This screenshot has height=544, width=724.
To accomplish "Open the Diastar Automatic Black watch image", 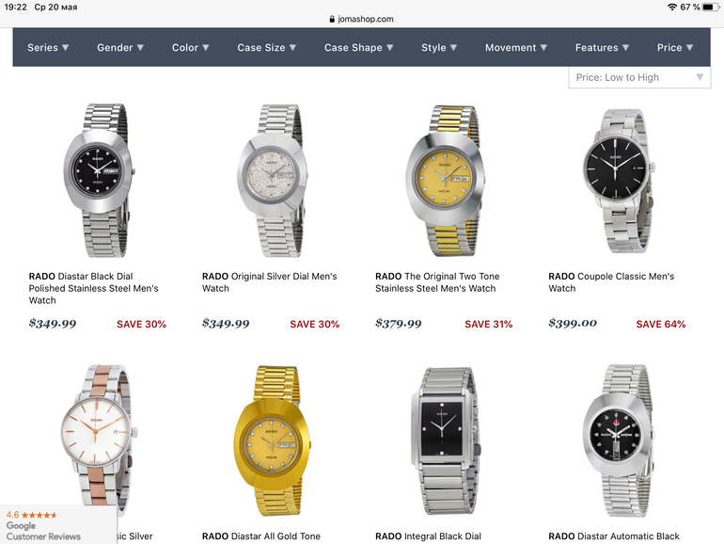I will 620,440.
